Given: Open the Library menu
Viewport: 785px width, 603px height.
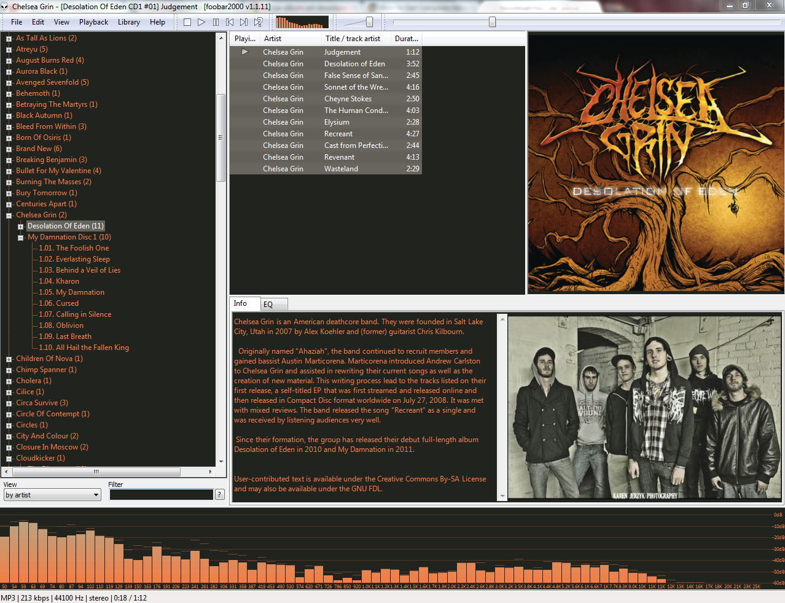Looking at the screenshot, I should click(x=129, y=22).
